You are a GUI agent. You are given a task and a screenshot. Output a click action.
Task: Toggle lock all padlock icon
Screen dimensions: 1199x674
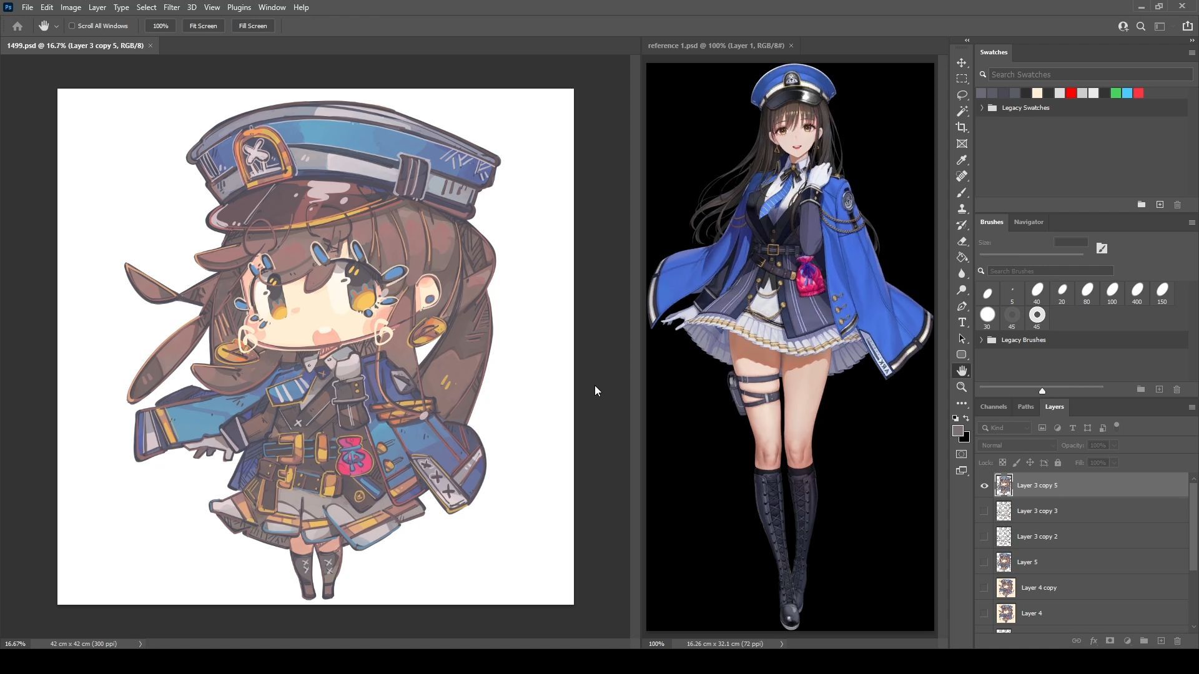[x=1058, y=462]
